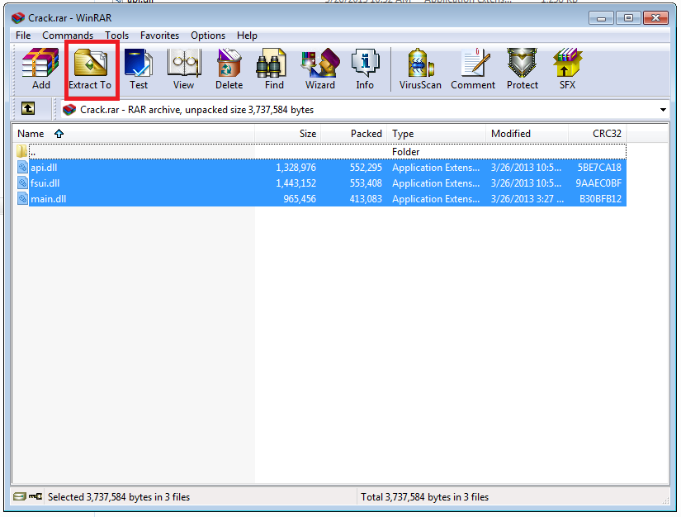681x517 pixels.
Task: Open the Options menu
Action: pos(208,36)
